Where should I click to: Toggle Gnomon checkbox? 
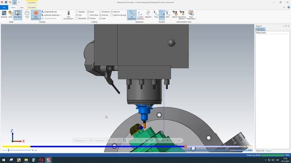pyautogui.click(x=100, y=15)
